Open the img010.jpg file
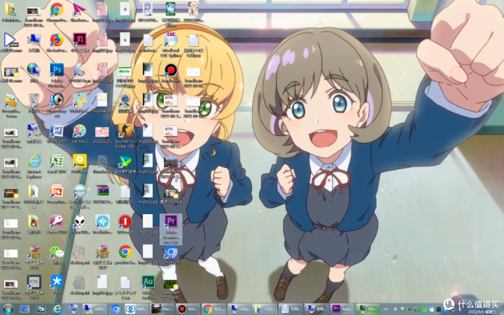The height and width of the screenshot is (315, 504). (148, 134)
